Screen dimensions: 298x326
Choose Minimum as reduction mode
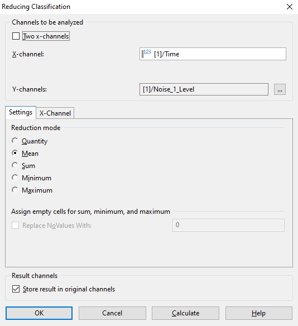coord(15,178)
